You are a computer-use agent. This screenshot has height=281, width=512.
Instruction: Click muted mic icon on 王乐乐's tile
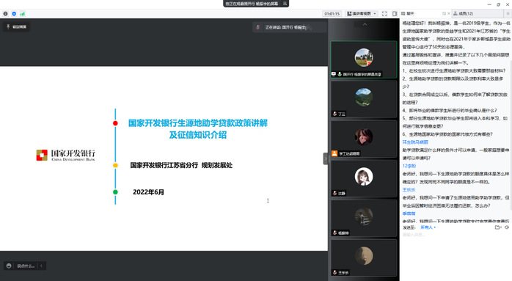334,272
